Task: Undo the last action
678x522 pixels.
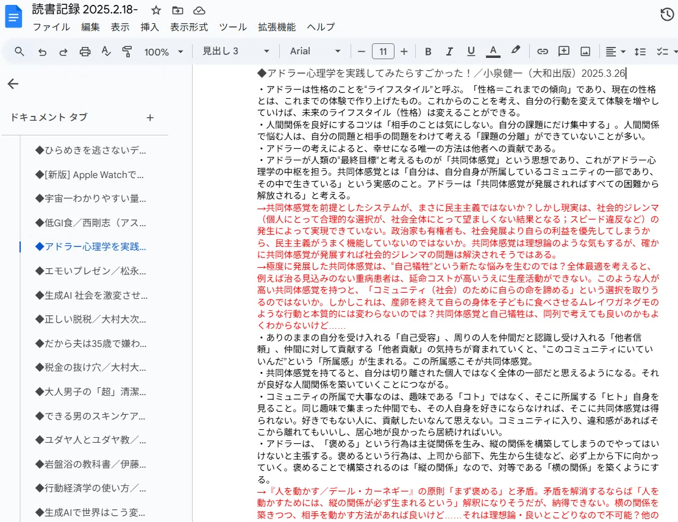Action: (42, 52)
